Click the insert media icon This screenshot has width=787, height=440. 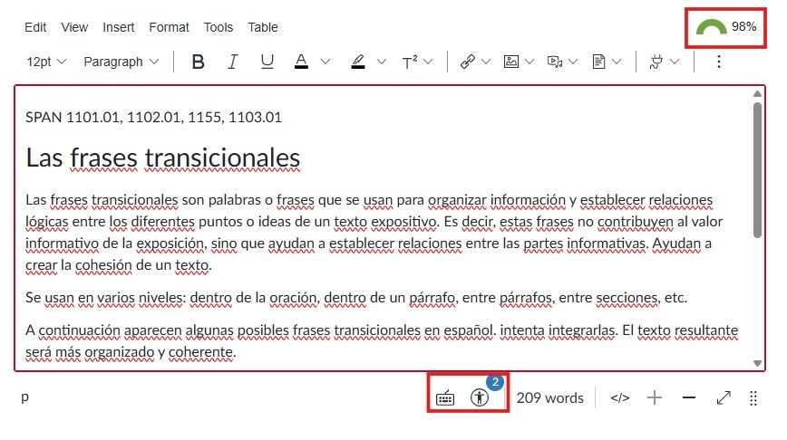(x=555, y=62)
